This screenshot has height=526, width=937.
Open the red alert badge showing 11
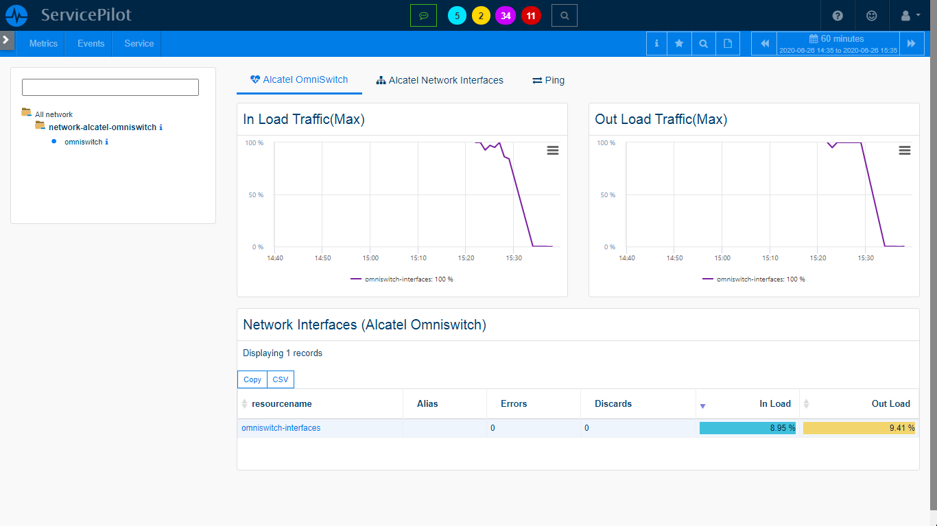tap(531, 15)
